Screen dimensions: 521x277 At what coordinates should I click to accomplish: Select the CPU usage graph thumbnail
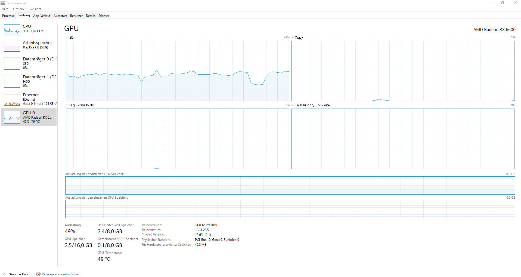[12, 30]
